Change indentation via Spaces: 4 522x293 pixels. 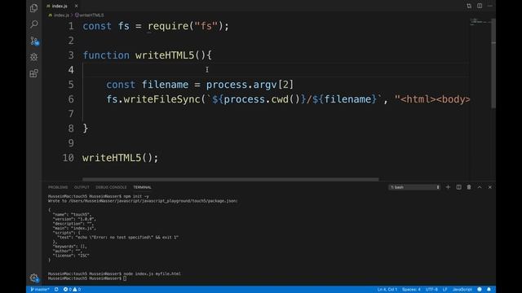pos(411,290)
